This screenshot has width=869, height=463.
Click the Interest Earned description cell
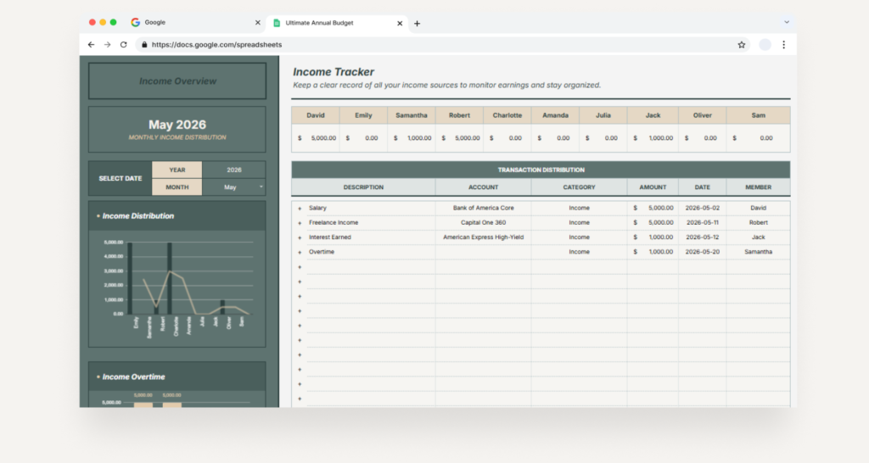click(372, 237)
